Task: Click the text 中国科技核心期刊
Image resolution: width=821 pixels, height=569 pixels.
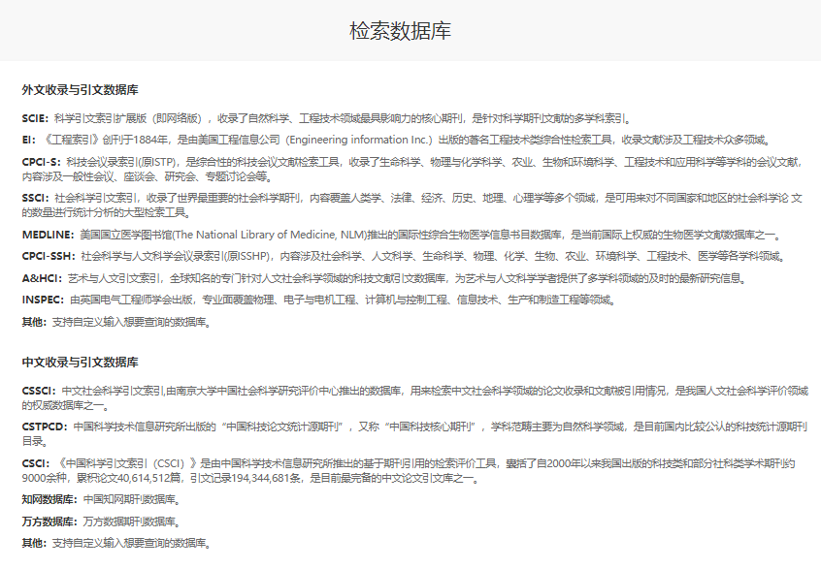Action: pyautogui.click(x=431, y=427)
